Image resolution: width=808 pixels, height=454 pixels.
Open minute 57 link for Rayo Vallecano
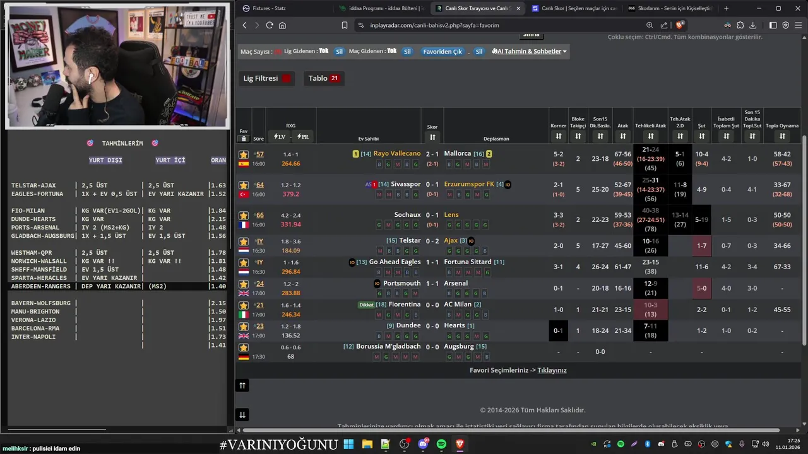(x=260, y=154)
